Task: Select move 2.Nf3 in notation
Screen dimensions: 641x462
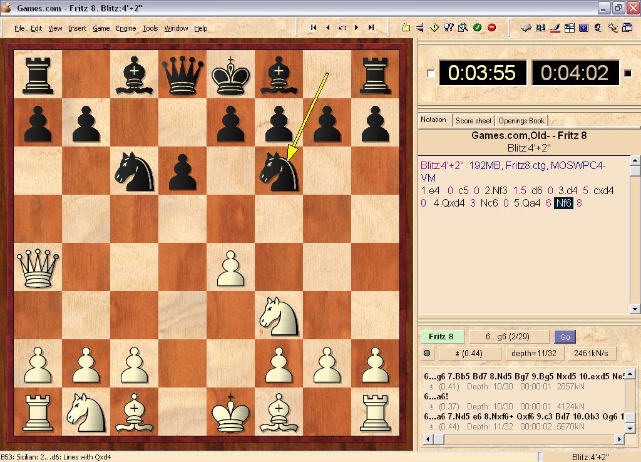Action: coord(496,190)
